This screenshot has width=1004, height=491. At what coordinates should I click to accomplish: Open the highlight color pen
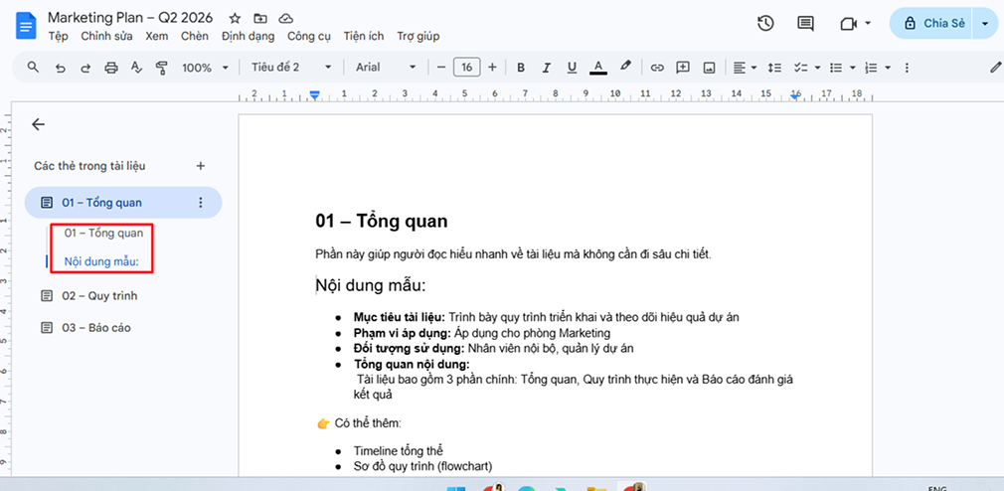625,66
